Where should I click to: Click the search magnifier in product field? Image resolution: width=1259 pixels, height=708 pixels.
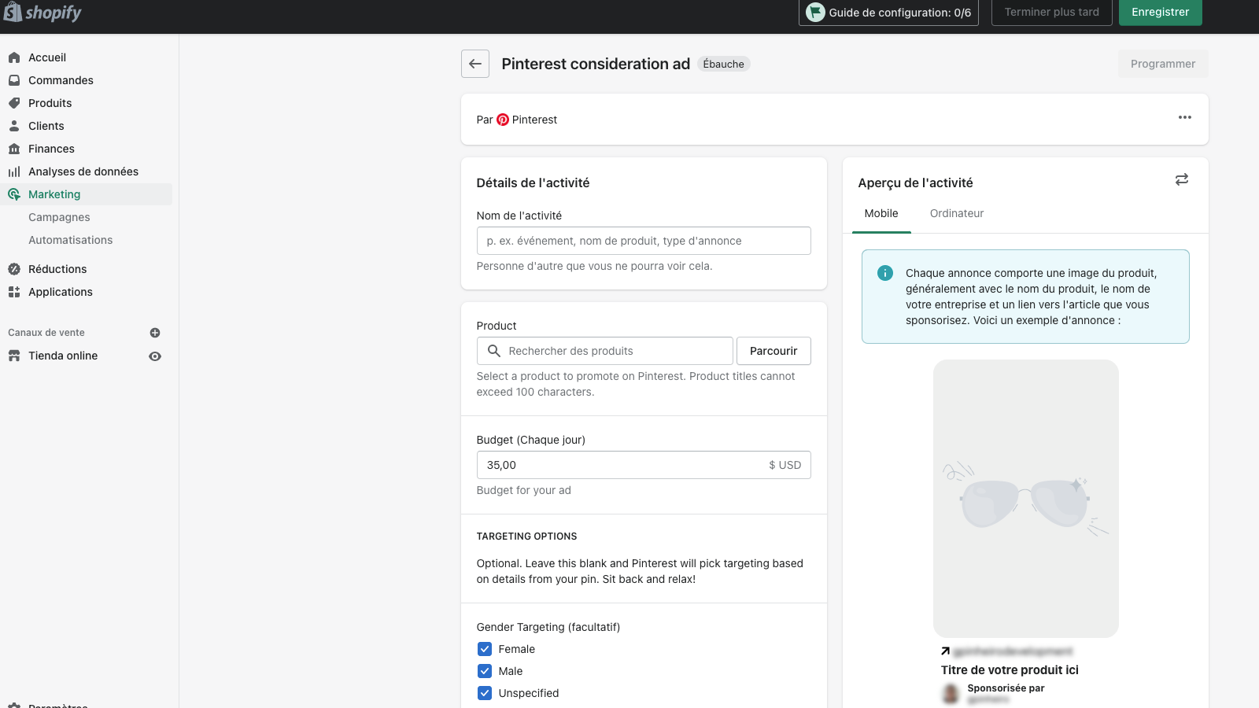point(494,351)
